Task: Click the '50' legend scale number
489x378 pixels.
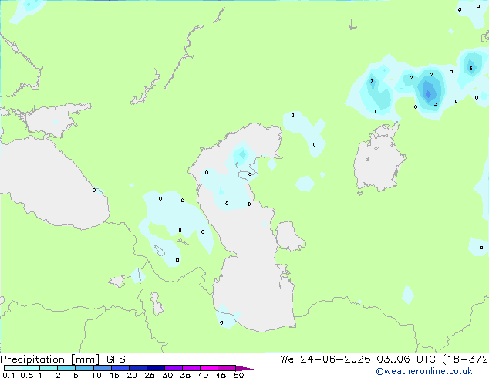Action: (x=238, y=375)
